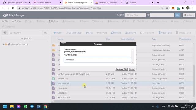The width and height of the screenshot is (196, 110).
Task: Switch to the cPanel - Terminal tab
Action: click(x=47, y=2)
